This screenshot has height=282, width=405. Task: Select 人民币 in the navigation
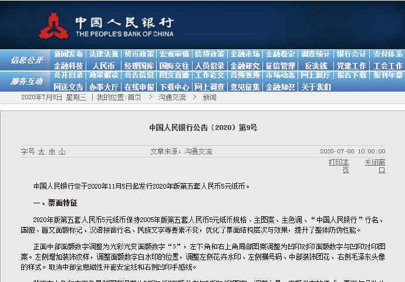coord(104,66)
